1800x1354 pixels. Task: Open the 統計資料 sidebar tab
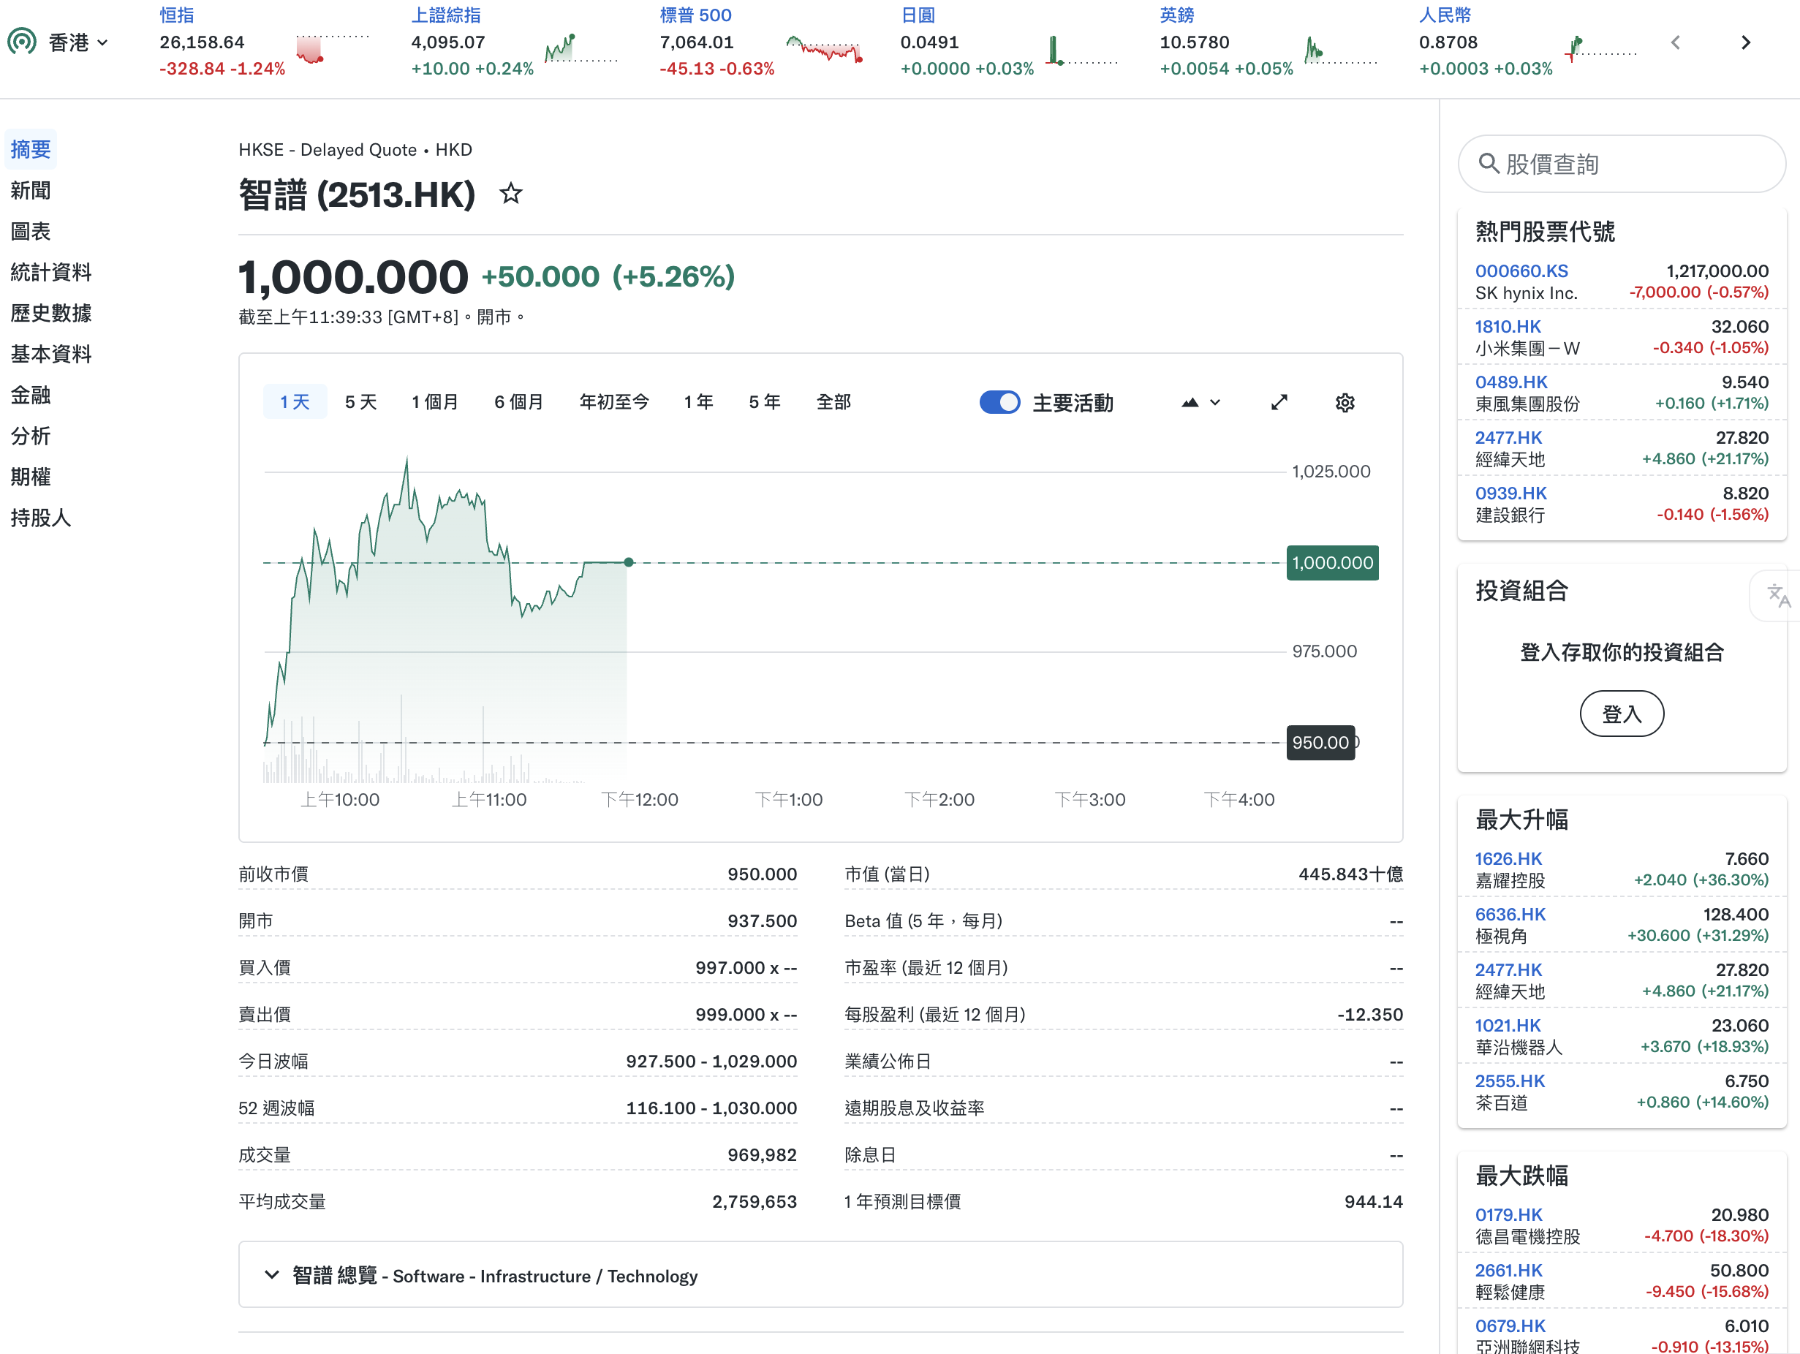point(50,272)
